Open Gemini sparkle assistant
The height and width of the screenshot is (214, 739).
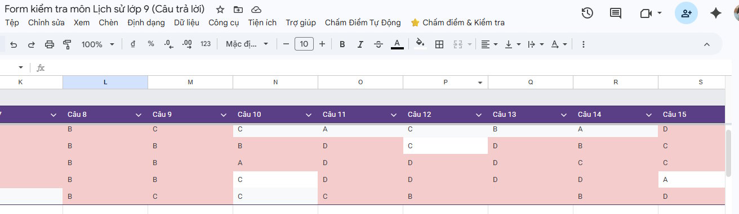pos(716,13)
